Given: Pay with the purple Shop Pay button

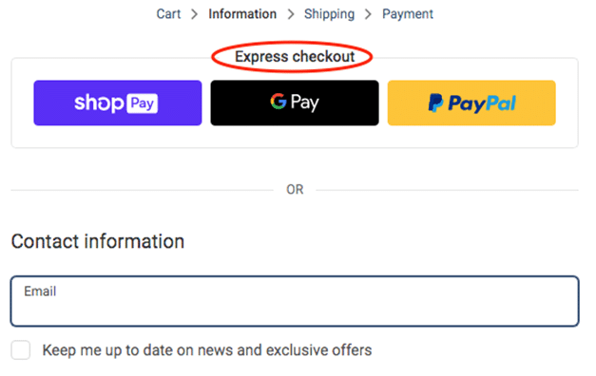Looking at the screenshot, I should [118, 103].
